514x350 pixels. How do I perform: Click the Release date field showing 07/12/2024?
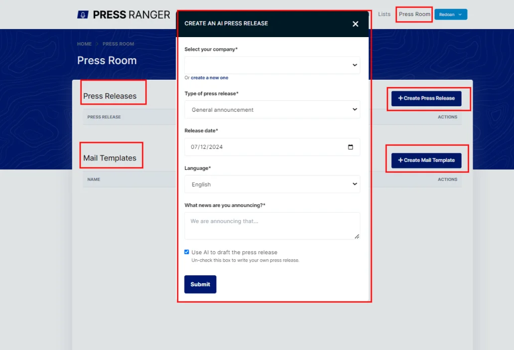click(x=261, y=147)
